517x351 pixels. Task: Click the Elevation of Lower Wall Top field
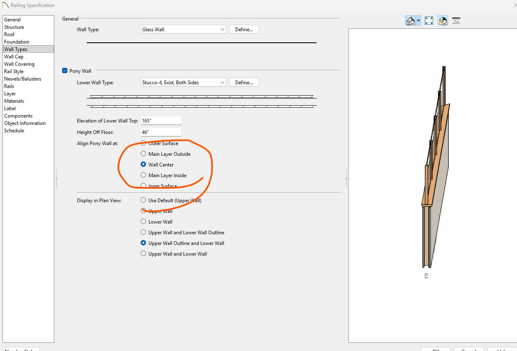tap(161, 121)
